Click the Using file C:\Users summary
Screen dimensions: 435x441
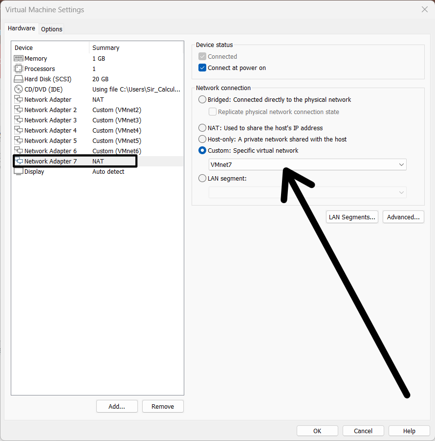(x=136, y=90)
